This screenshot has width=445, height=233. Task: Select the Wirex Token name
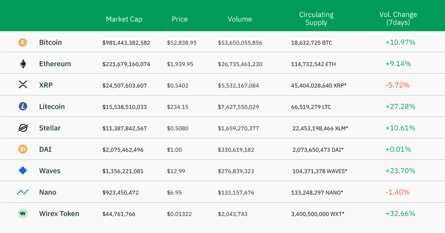click(x=59, y=214)
